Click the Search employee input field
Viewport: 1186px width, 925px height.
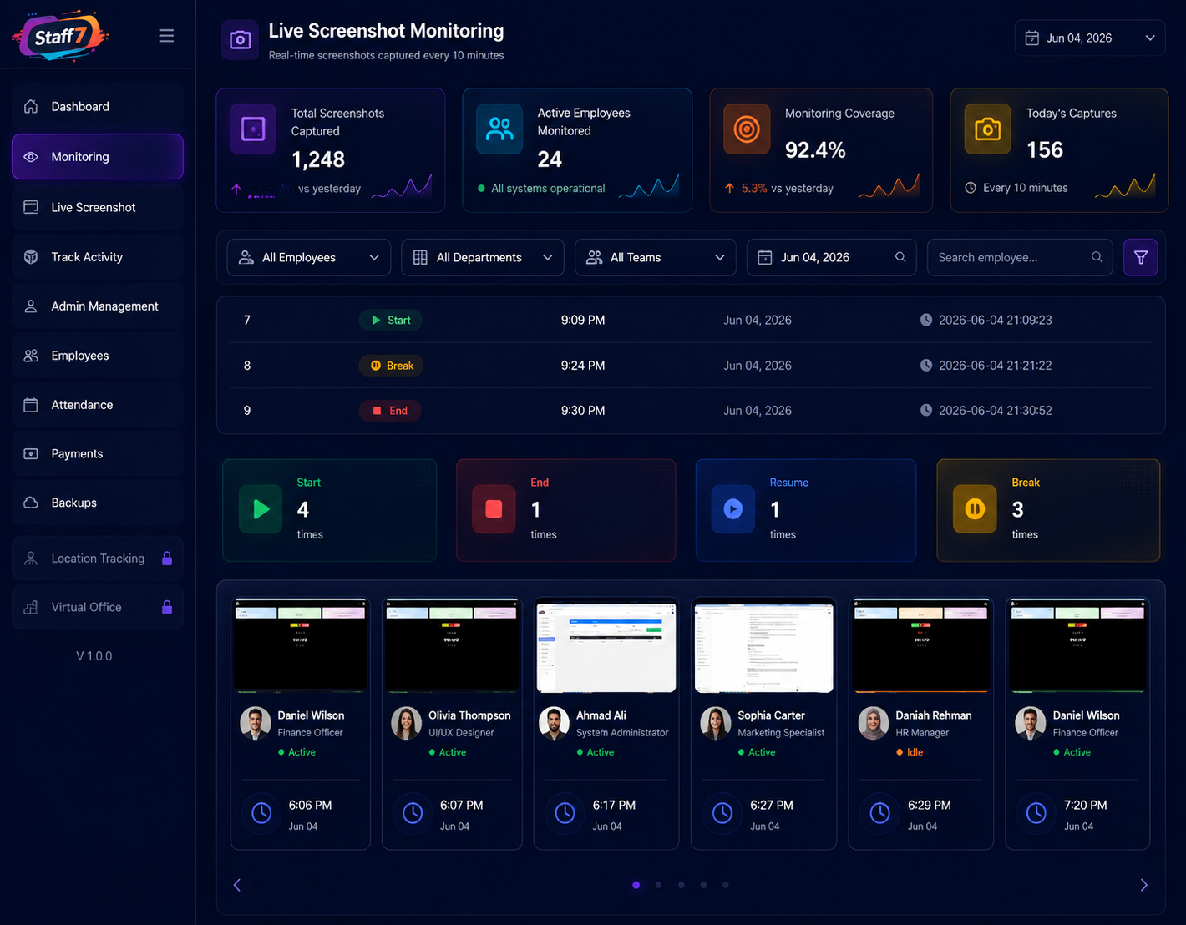point(1020,257)
